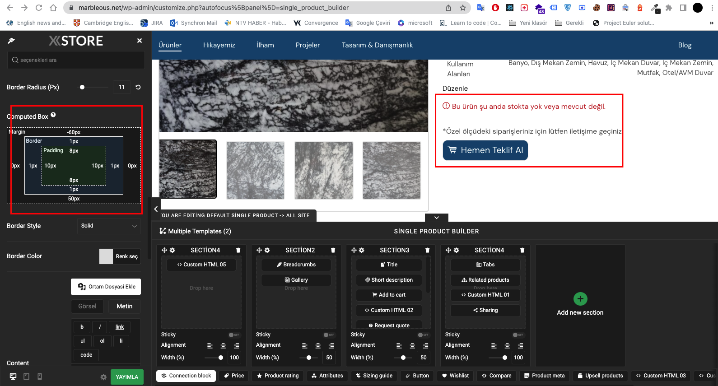718x386 pixels.
Task: Collapse the customizer sidebar arrow
Action: tap(156, 209)
